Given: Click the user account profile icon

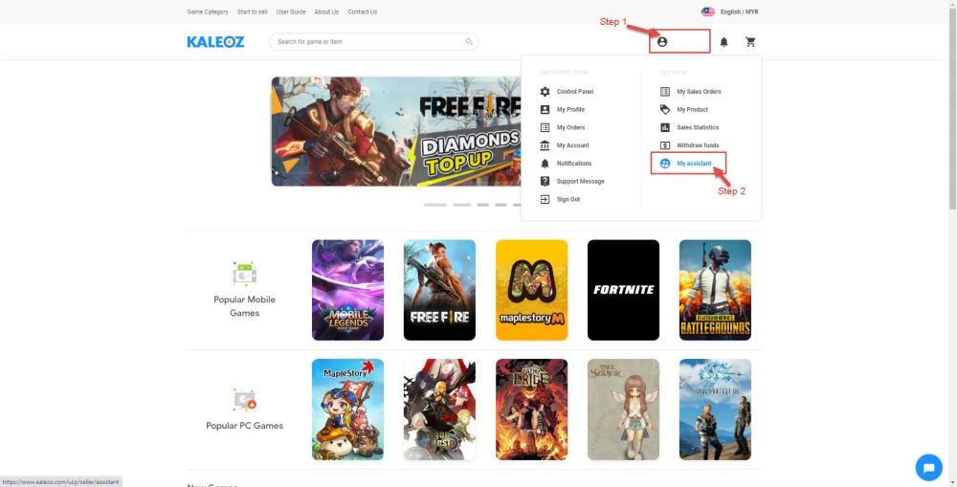Looking at the screenshot, I should click(662, 41).
